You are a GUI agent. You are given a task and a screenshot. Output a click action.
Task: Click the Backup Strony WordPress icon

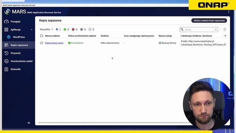pyautogui.click(x=160, y=43)
